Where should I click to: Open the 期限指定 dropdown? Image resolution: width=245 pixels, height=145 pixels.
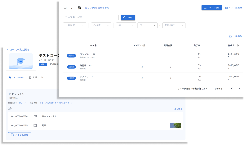[x=174, y=25]
